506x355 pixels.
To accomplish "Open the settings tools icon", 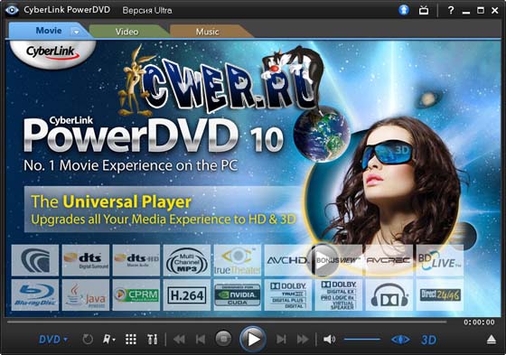I will click(153, 339).
